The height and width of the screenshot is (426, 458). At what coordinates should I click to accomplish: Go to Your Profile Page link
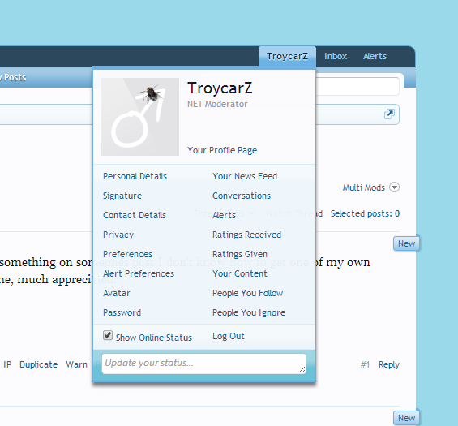tap(222, 150)
